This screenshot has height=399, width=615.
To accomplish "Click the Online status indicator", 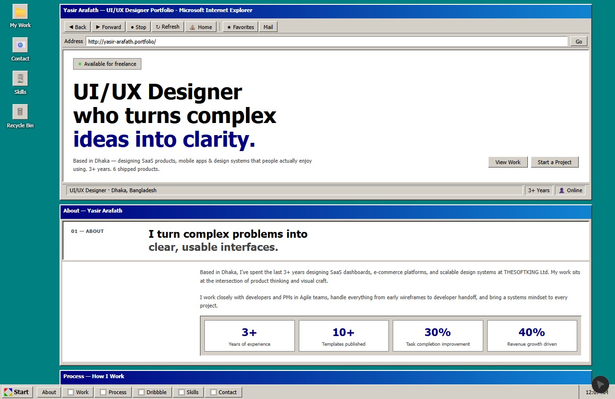I will coord(570,190).
